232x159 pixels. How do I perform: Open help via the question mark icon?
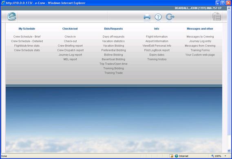[x=158, y=17]
